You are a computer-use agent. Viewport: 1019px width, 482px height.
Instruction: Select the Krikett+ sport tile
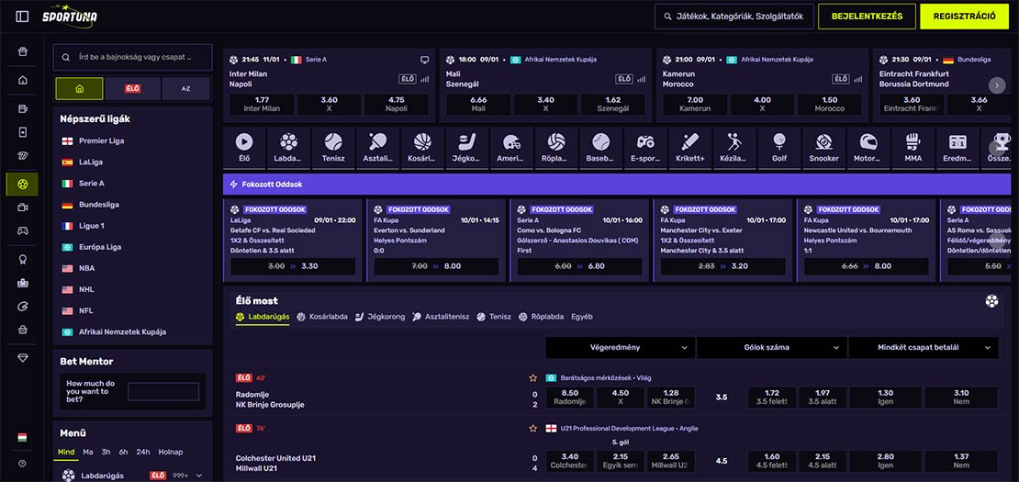690,148
